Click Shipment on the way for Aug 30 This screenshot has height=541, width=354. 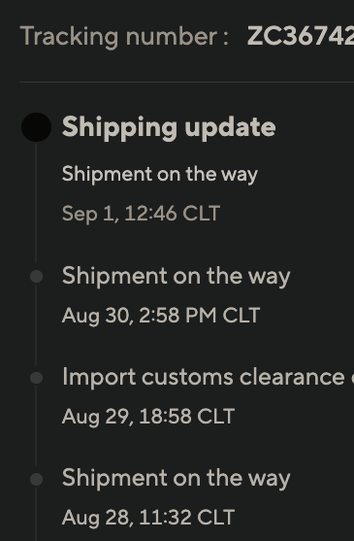tap(176, 277)
